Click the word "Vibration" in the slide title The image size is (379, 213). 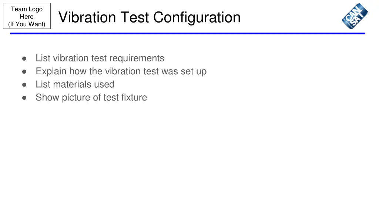coord(87,17)
